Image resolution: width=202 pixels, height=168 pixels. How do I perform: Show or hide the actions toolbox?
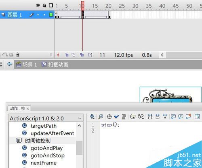198,116
